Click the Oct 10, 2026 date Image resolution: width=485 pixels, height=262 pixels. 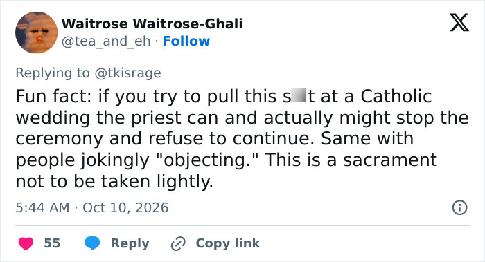point(125,207)
